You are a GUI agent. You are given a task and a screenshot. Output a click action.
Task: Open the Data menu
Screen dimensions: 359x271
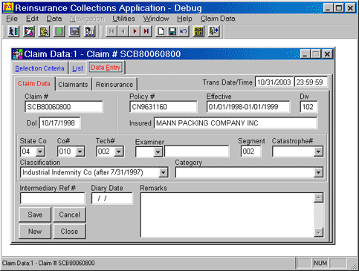54,19
